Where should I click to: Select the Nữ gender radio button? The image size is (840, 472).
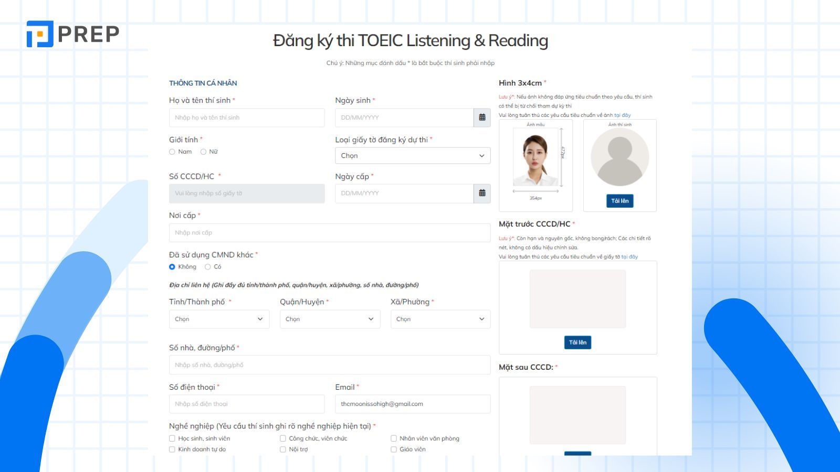(x=203, y=152)
